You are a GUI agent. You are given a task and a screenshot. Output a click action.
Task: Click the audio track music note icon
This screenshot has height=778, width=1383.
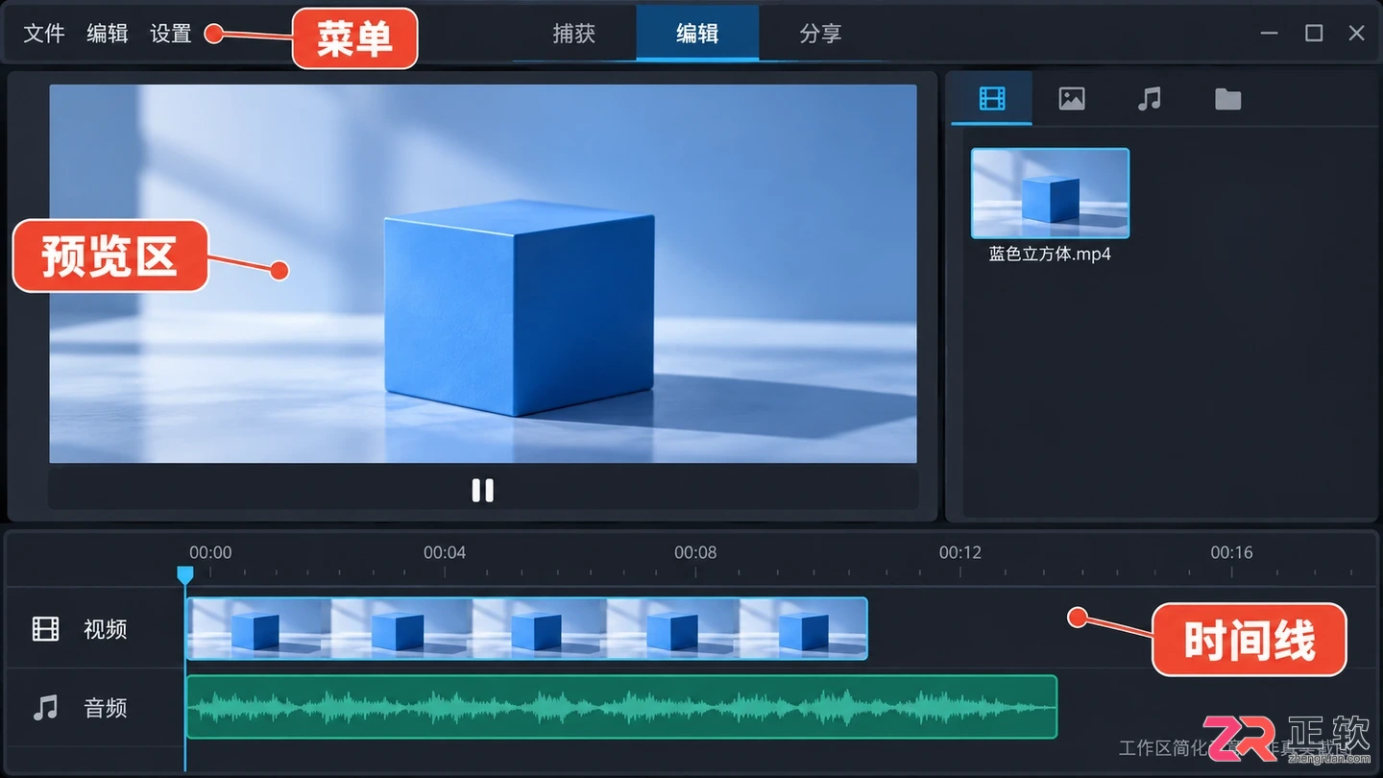tap(45, 708)
